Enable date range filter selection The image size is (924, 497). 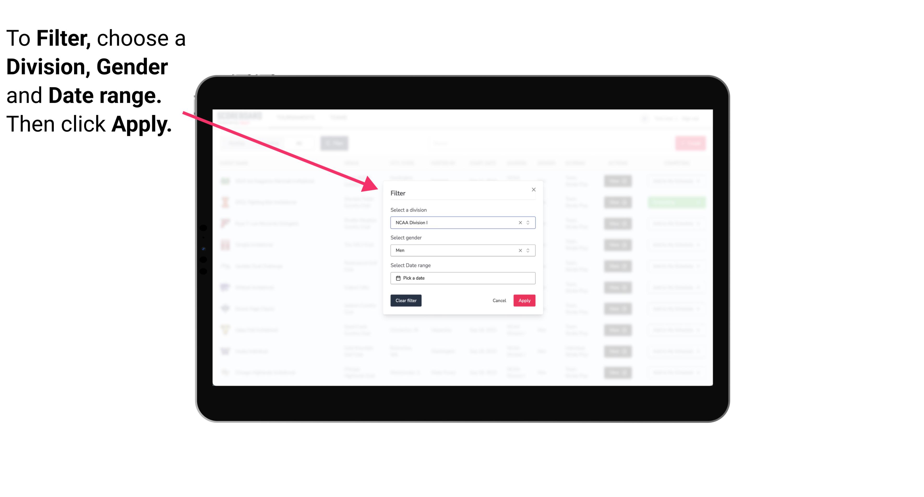(462, 278)
